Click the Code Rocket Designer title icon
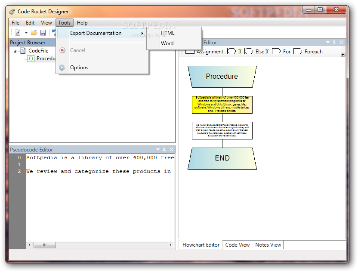This screenshot has height=272, width=358. [x=12, y=12]
